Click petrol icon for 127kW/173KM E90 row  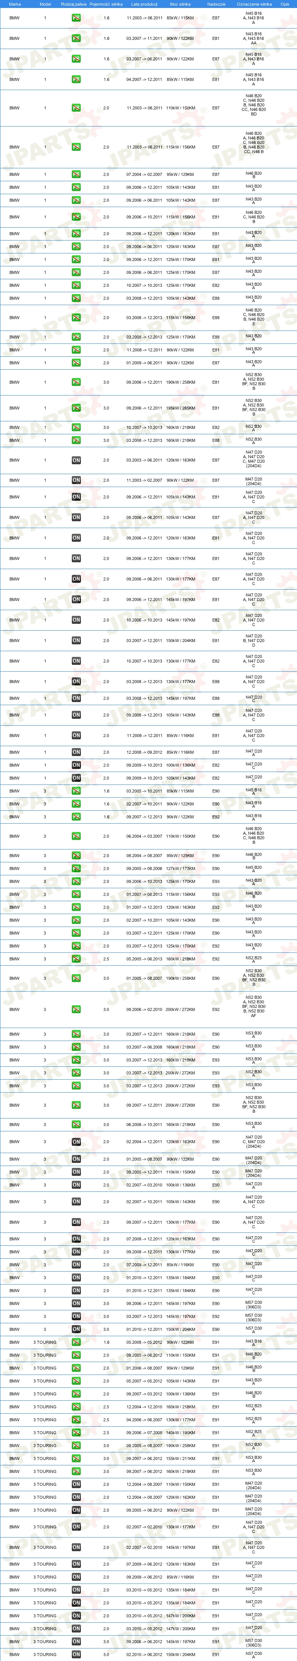(x=76, y=868)
